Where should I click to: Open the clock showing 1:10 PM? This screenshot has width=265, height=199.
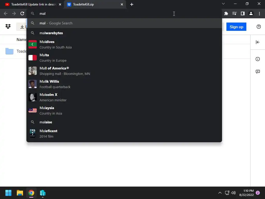tap(246, 193)
